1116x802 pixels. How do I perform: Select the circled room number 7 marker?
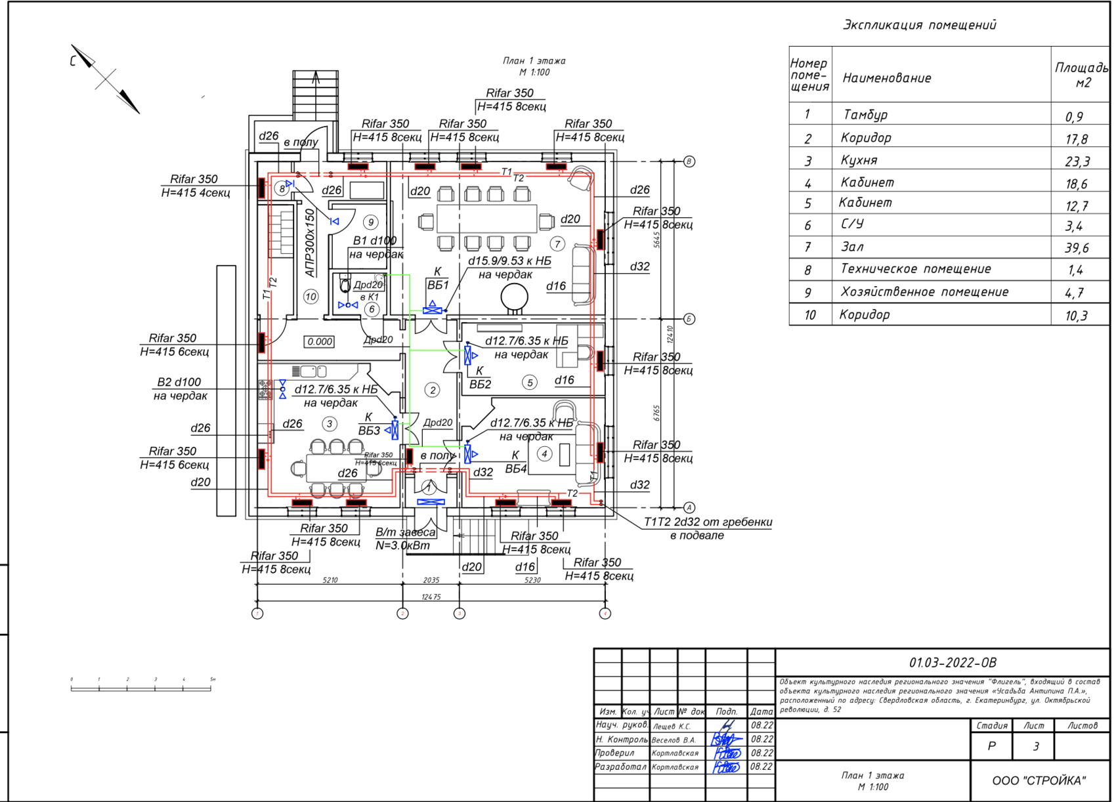point(557,244)
